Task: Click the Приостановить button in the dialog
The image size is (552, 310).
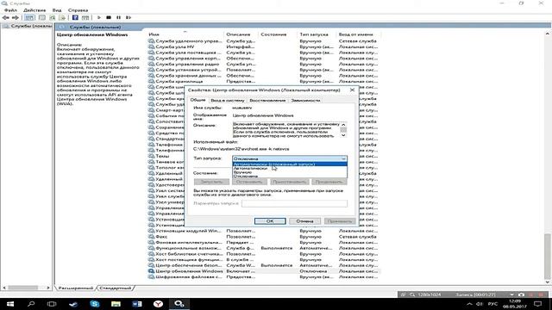Action: point(290,182)
